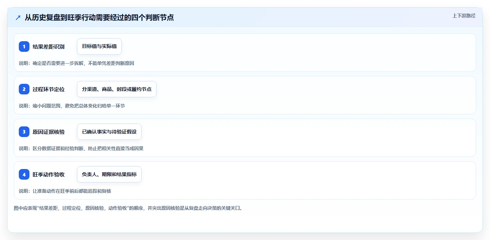Select the 已确认事实与待验证假设 chip
490x240 pixels.
109,132
